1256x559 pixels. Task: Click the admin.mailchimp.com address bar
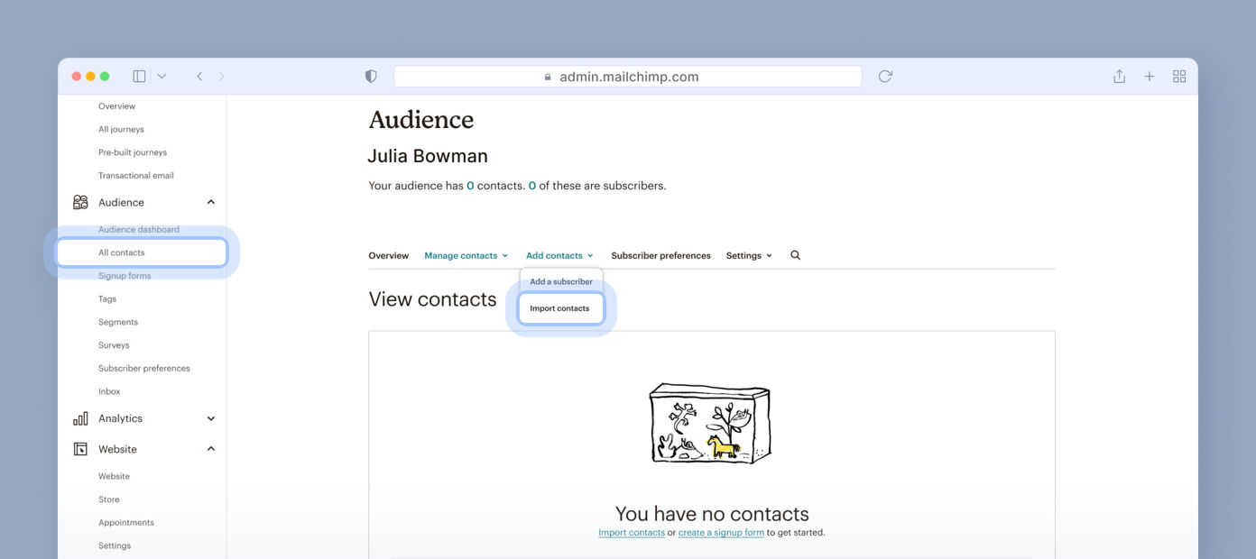(x=627, y=77)
